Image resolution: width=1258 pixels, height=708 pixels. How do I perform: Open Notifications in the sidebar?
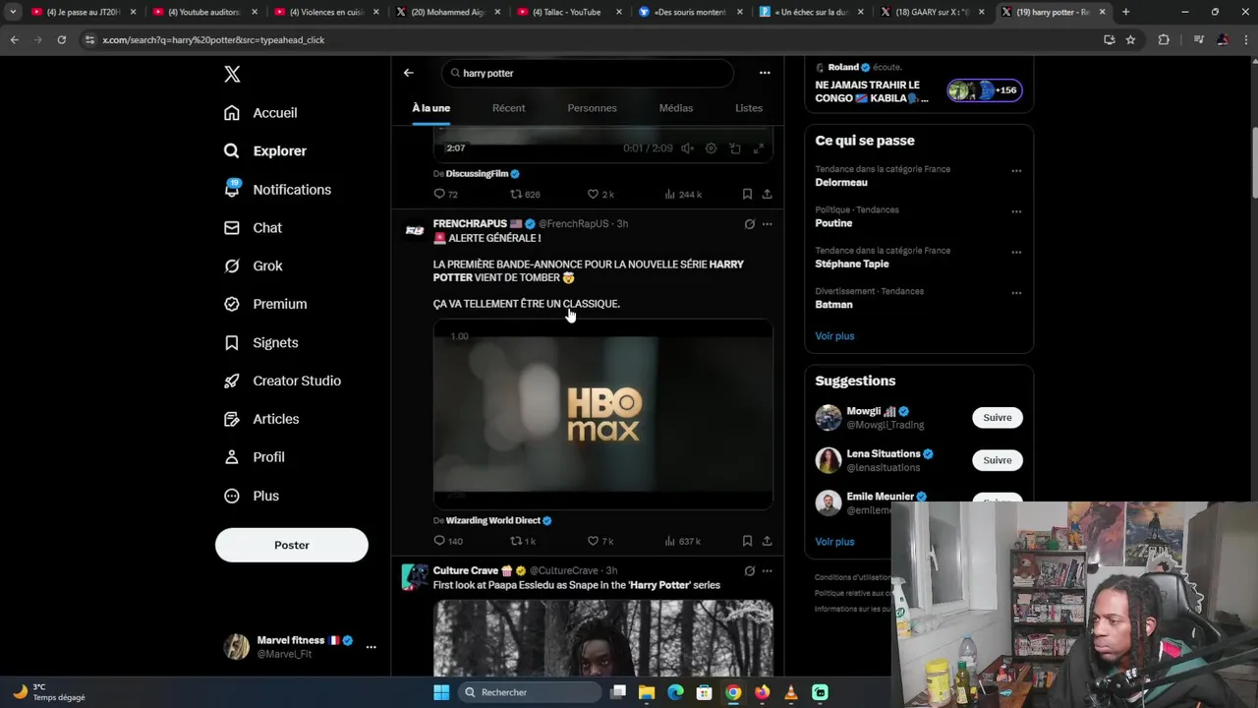coord(277,190)
